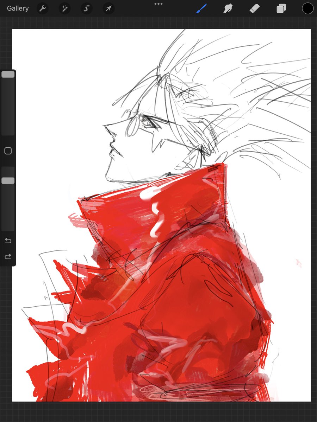This screenshot has height=422, width=317.
Task: Tap the opacity slider
Action: click(x=8, y=180)
